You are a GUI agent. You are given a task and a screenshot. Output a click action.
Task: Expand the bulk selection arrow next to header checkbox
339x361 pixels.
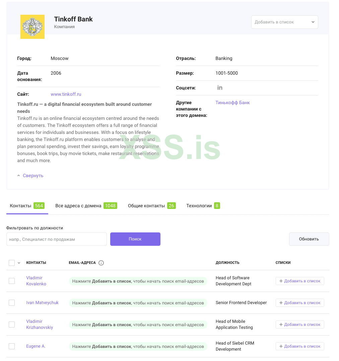coord(19,263)
